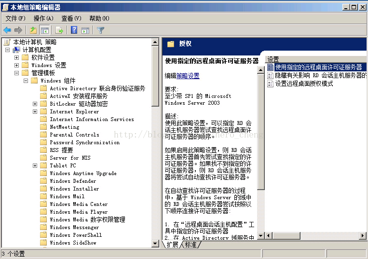This screenshot has width=368, height=259.
Task: Click tree pane scroll-down arrow
Action: (155, 243)
